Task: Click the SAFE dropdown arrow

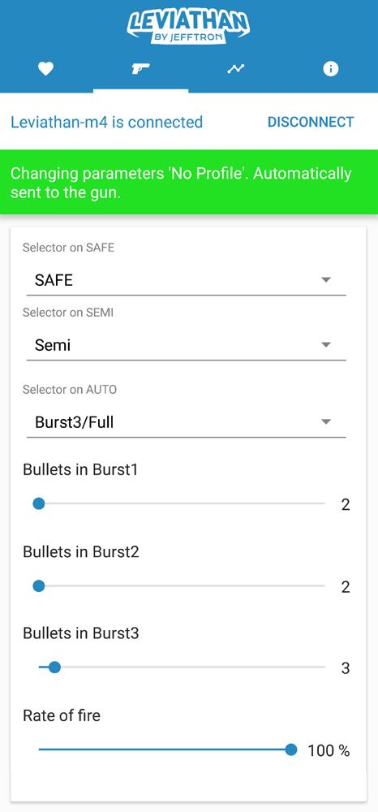Action: (326, 280)
